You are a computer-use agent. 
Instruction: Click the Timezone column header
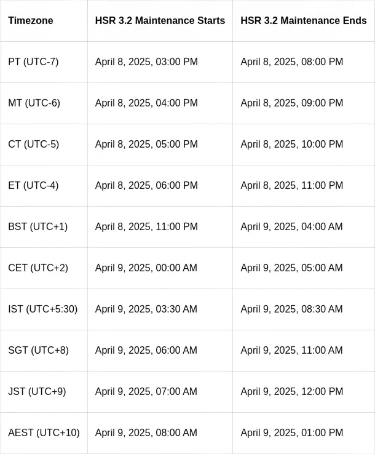[31, 21]
